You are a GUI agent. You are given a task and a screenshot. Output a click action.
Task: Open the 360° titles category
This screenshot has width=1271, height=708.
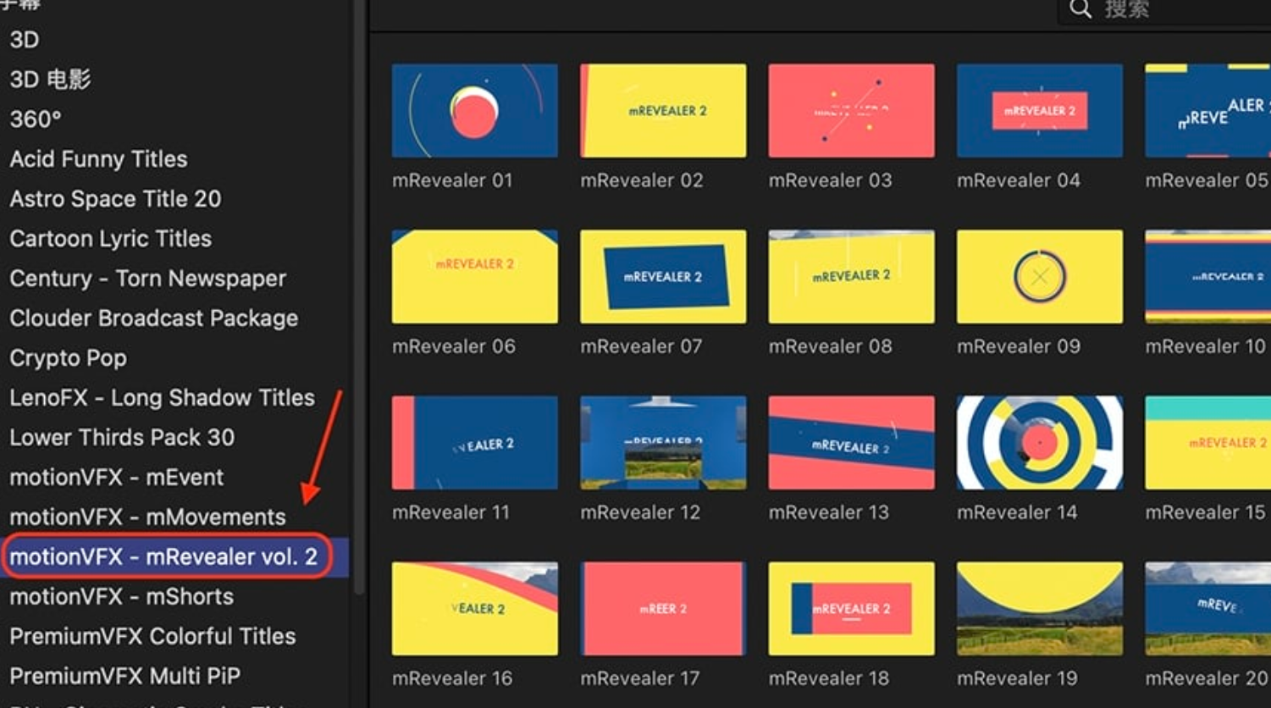[36, 119]
